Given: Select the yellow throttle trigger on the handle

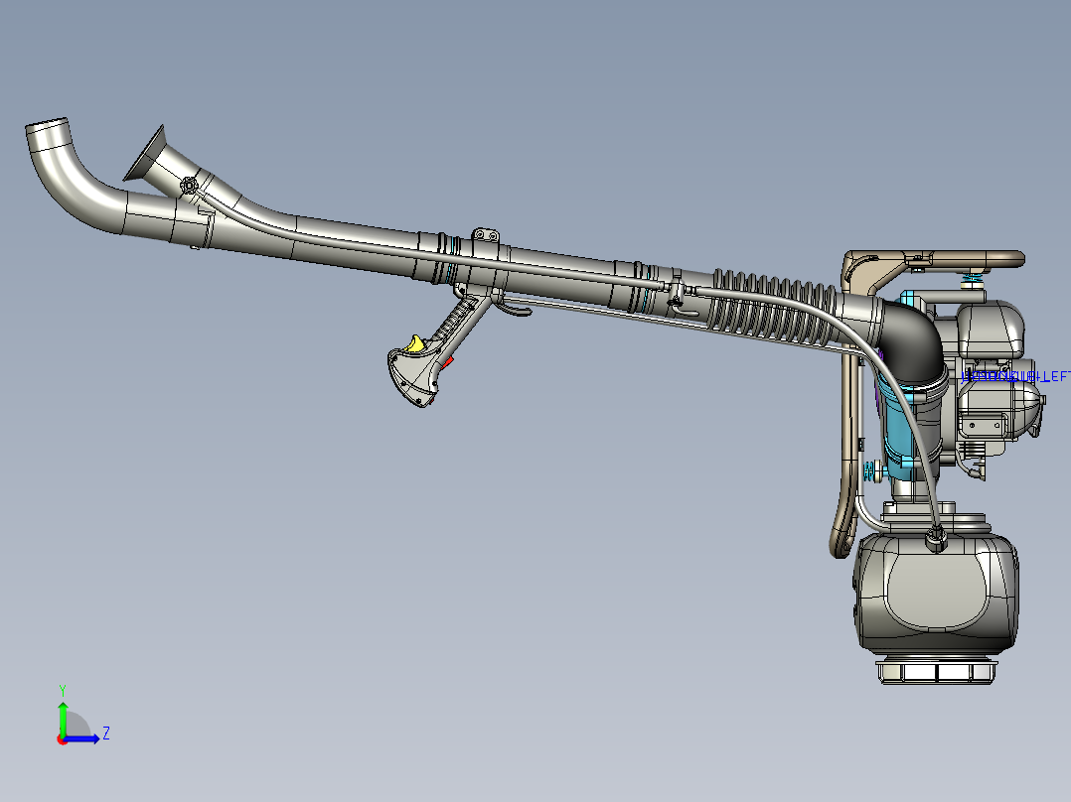Looking at the screenshot, I should (x=414, y=344).
